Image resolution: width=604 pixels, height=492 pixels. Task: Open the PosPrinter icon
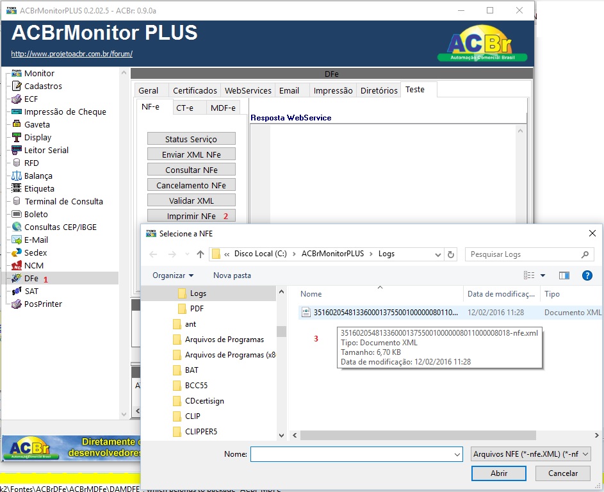click(x=17, y=304)
